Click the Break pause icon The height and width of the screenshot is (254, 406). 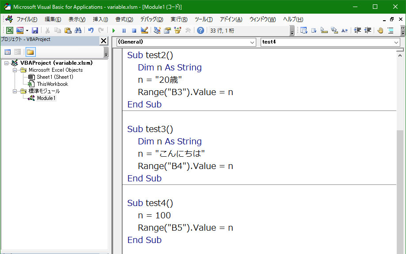click(124, 30)
